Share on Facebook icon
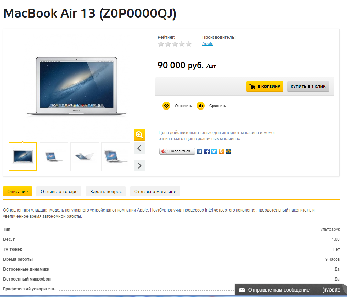The image size is (347, 297). (x=207, y=151)
